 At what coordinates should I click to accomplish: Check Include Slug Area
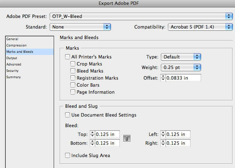67,155
